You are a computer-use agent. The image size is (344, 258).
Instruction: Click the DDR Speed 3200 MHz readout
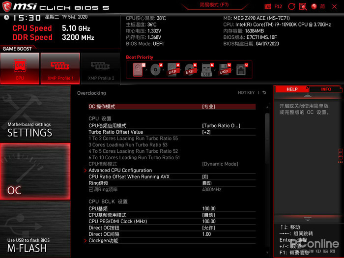[53, 37]
